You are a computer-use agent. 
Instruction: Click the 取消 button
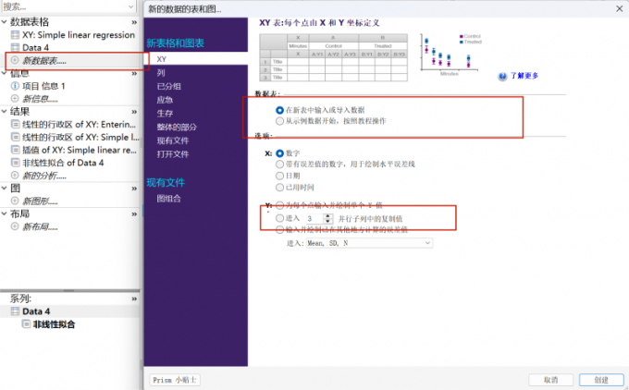pos(550,380)
